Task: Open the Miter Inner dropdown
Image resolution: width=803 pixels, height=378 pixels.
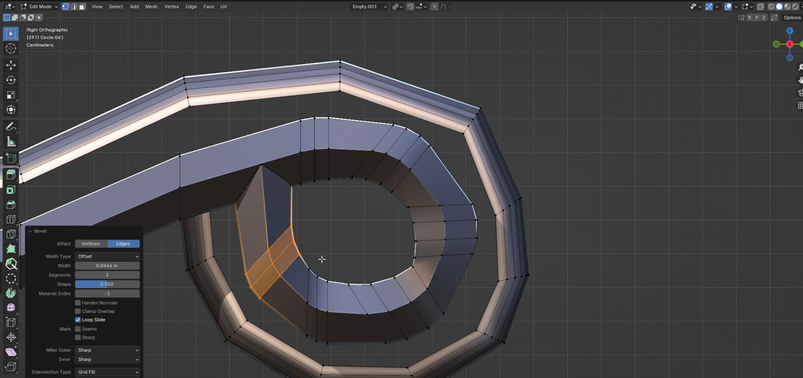Action: click(108, 359)
